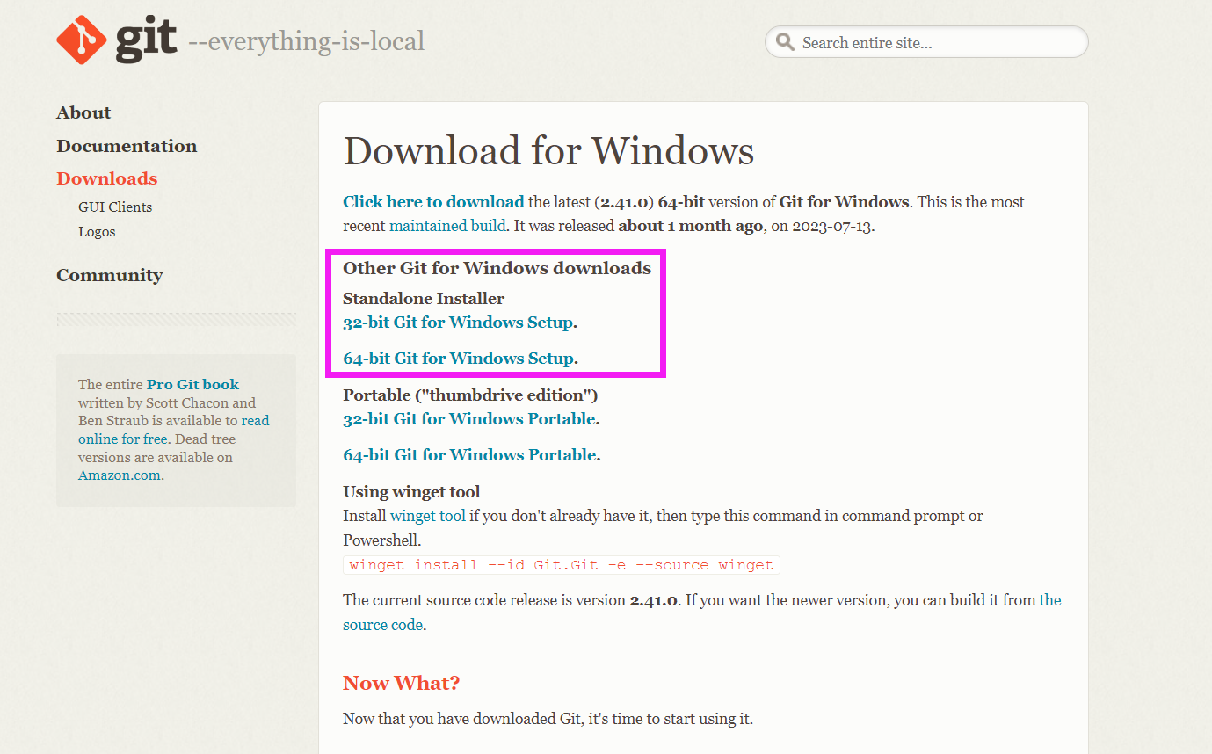Click the 'Download for Windows' heading

pos(548,151)
